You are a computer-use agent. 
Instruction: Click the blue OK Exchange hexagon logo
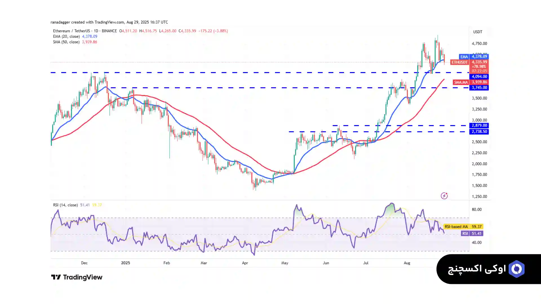[x=516, y=269]
